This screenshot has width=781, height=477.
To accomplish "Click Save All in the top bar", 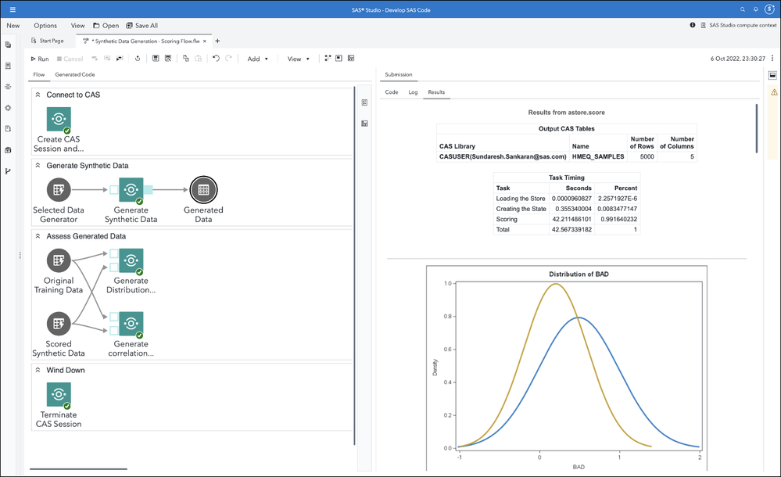I will pos(141,26).
